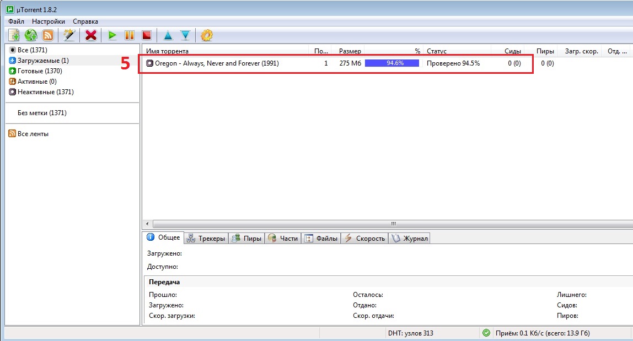Switch to the Скорость tab
This screenshot has height=341, width=633.
tap(364, 239)
